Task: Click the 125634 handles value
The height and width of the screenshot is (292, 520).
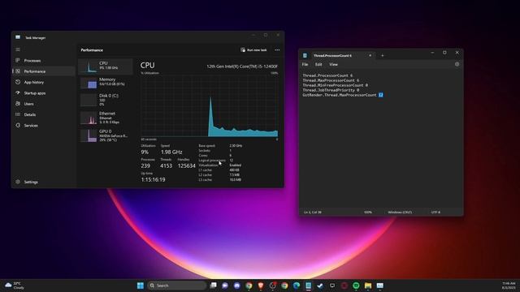Action: (x=186, y=165)
